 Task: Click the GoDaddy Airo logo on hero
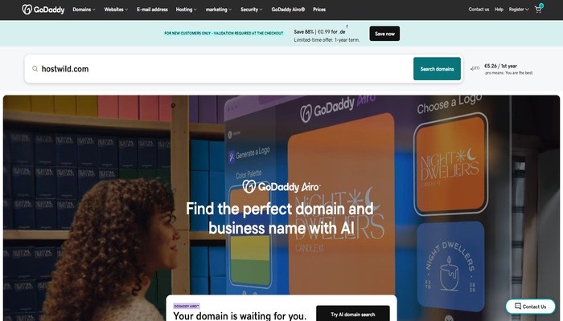(x=281, y=187)
